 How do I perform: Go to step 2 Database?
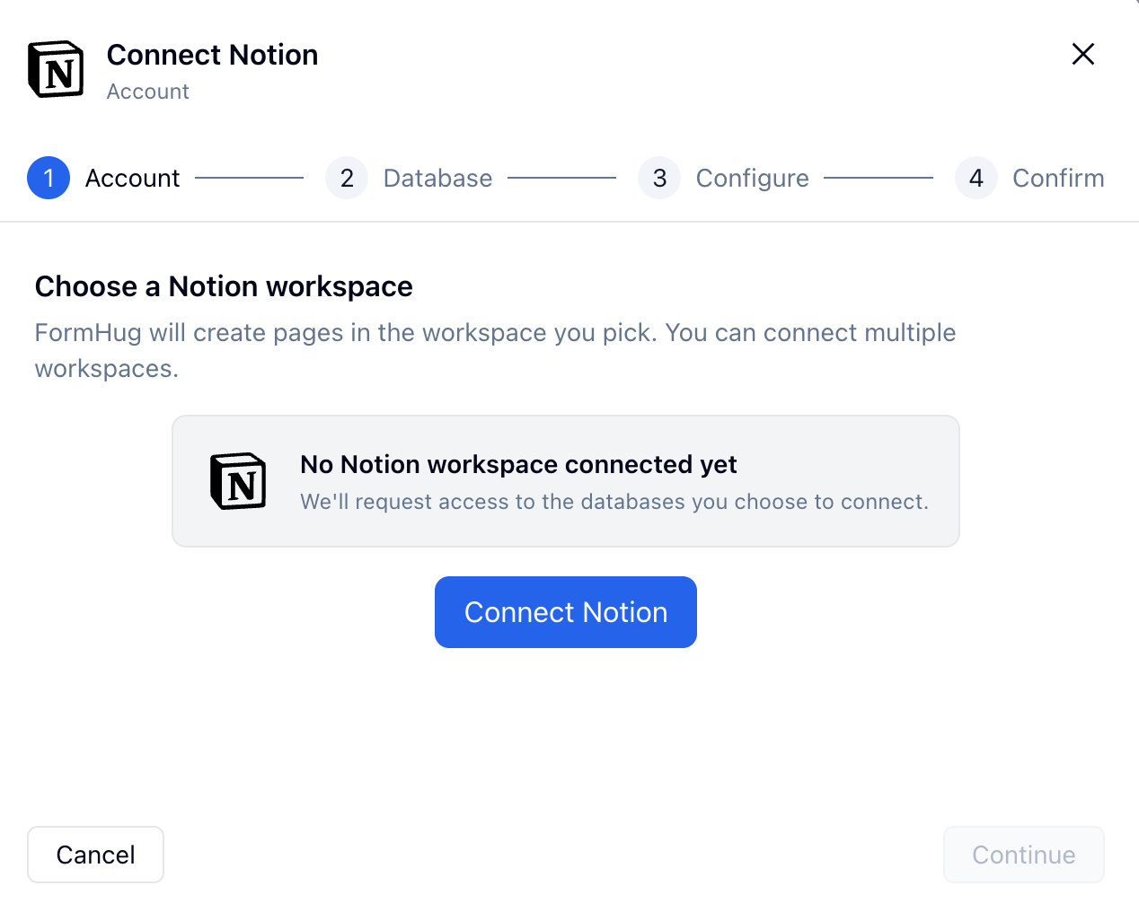pos(409,178)
